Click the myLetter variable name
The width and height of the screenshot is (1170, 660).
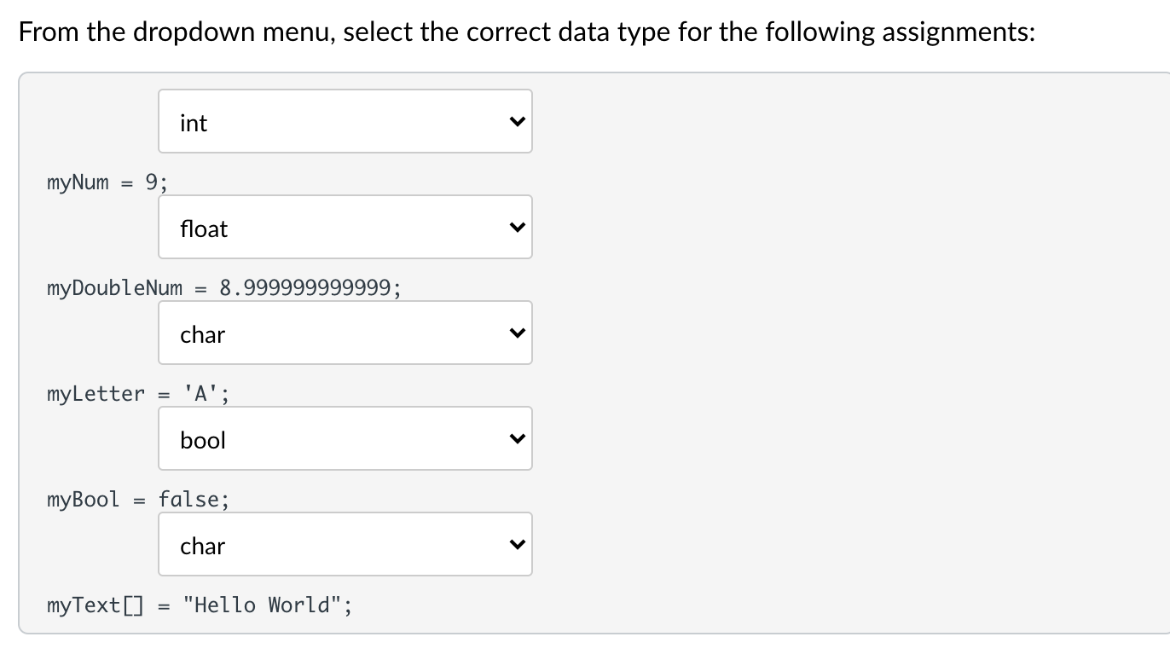pyautogui.click(x=96, y=394)
